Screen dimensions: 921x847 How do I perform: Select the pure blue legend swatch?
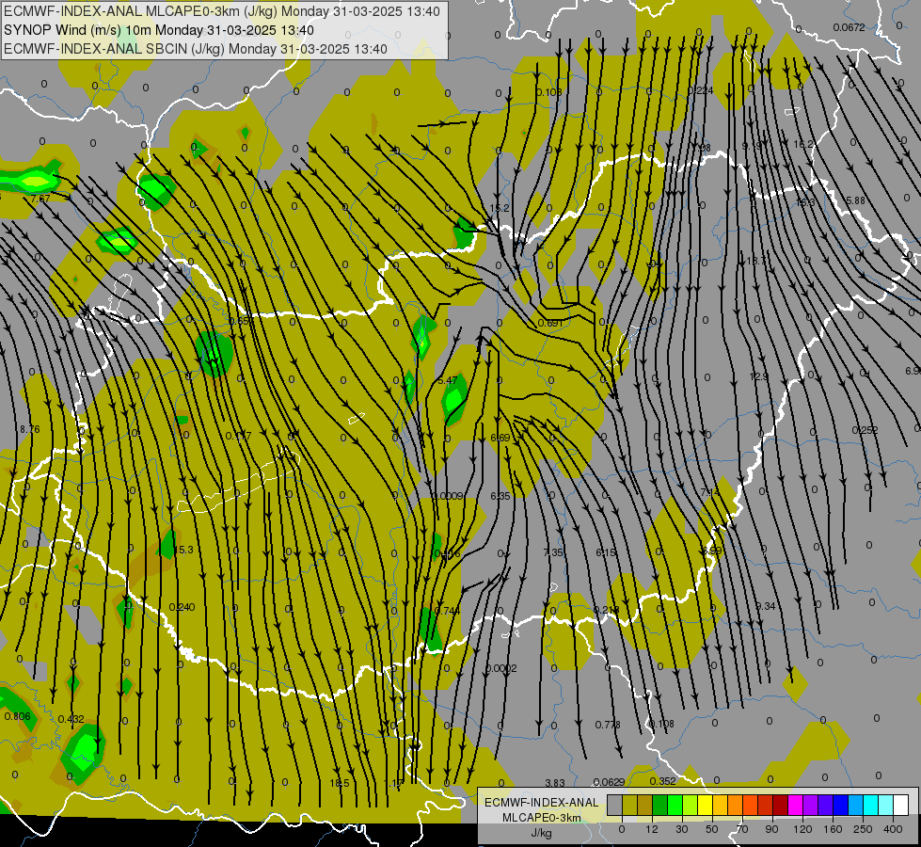click(840, 806)
